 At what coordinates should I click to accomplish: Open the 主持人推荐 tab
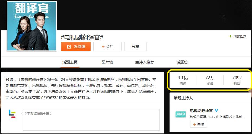click(145, 62)
